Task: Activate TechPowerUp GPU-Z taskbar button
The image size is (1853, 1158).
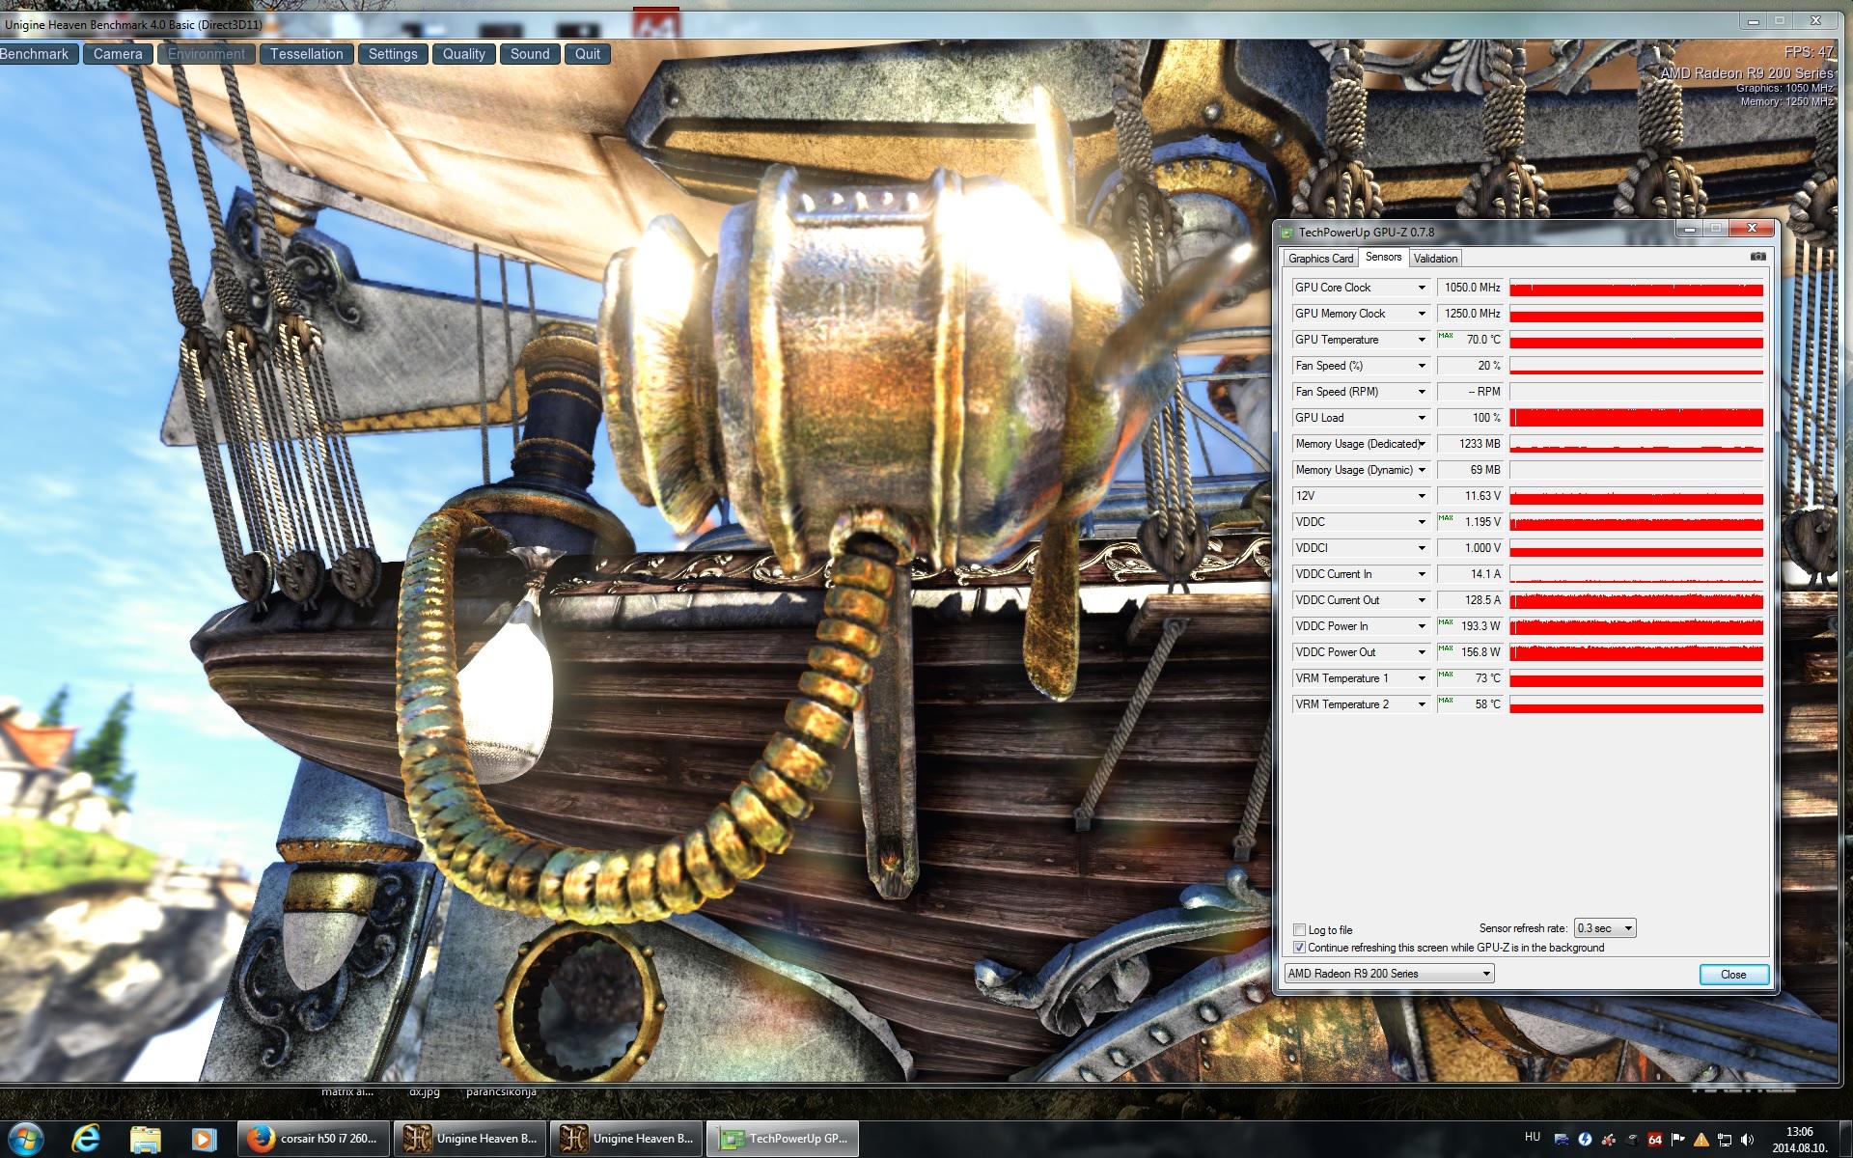Action: click(x=783, y=1139)
